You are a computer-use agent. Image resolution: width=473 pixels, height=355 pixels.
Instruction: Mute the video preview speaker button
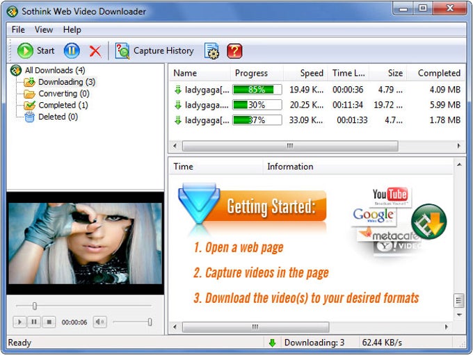pyautogui.click(x=100, y=322)
